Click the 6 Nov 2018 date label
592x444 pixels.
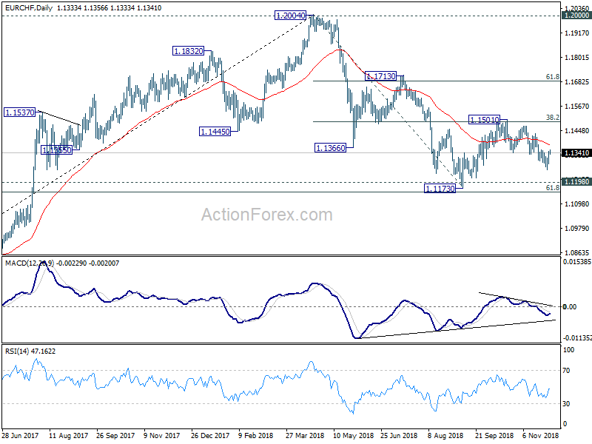(540, 435)
